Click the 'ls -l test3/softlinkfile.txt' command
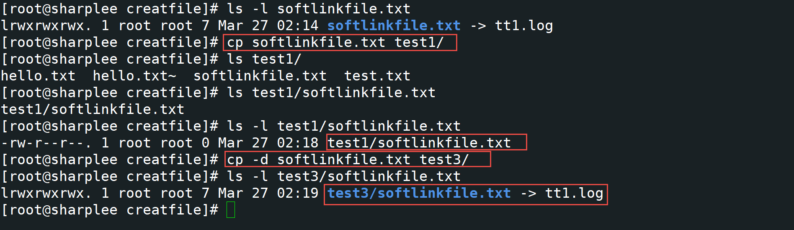 (343, 176)
